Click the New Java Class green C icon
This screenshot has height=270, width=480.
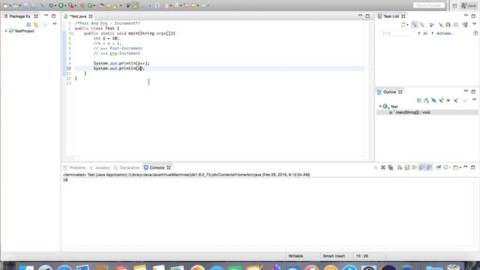click(90, 5)
